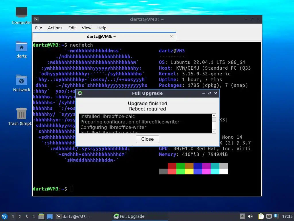Close the Full Upgrade dialog via title bar x
The image size is (294, 221).
tap(216, 93)
